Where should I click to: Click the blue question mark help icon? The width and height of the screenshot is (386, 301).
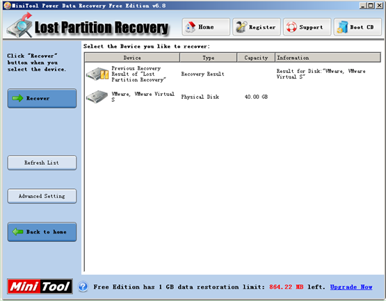coord(83,286)
